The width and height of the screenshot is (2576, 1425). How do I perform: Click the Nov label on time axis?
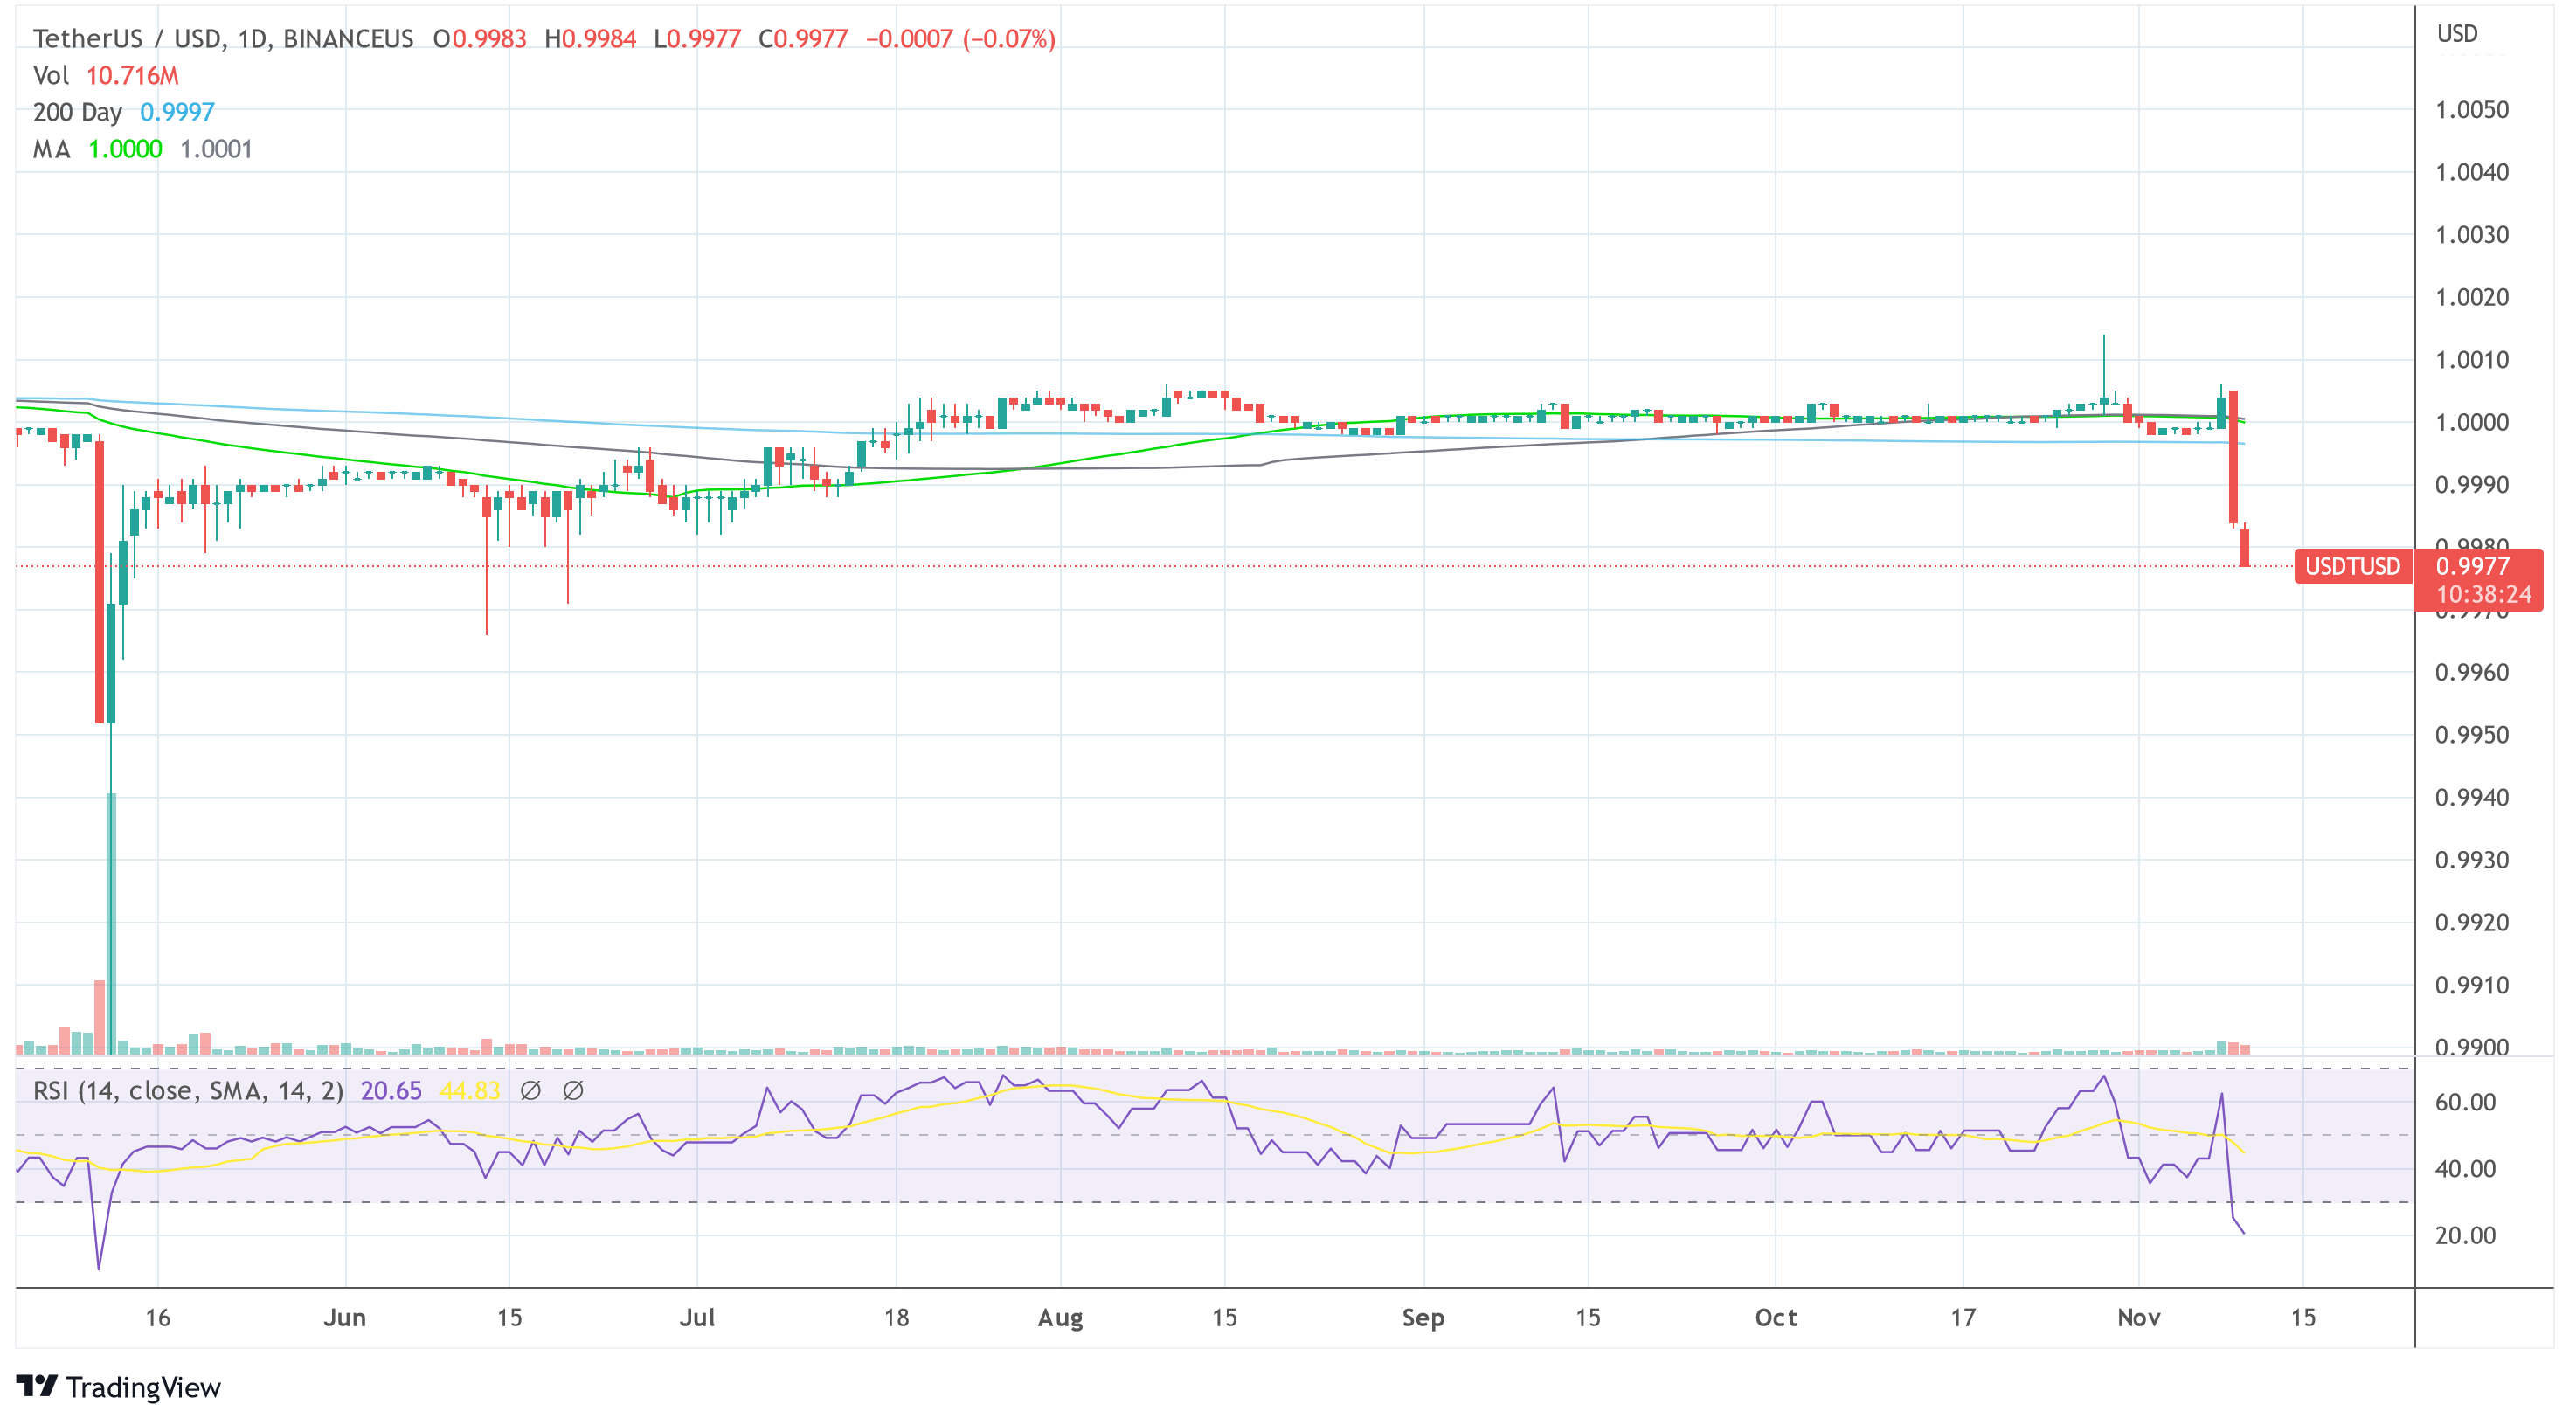2139,1318
